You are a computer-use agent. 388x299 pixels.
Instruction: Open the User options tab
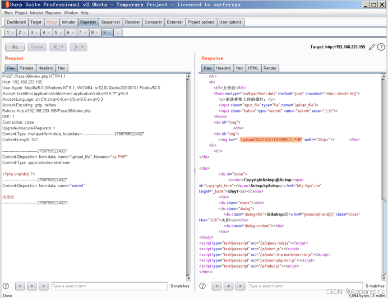230,22
